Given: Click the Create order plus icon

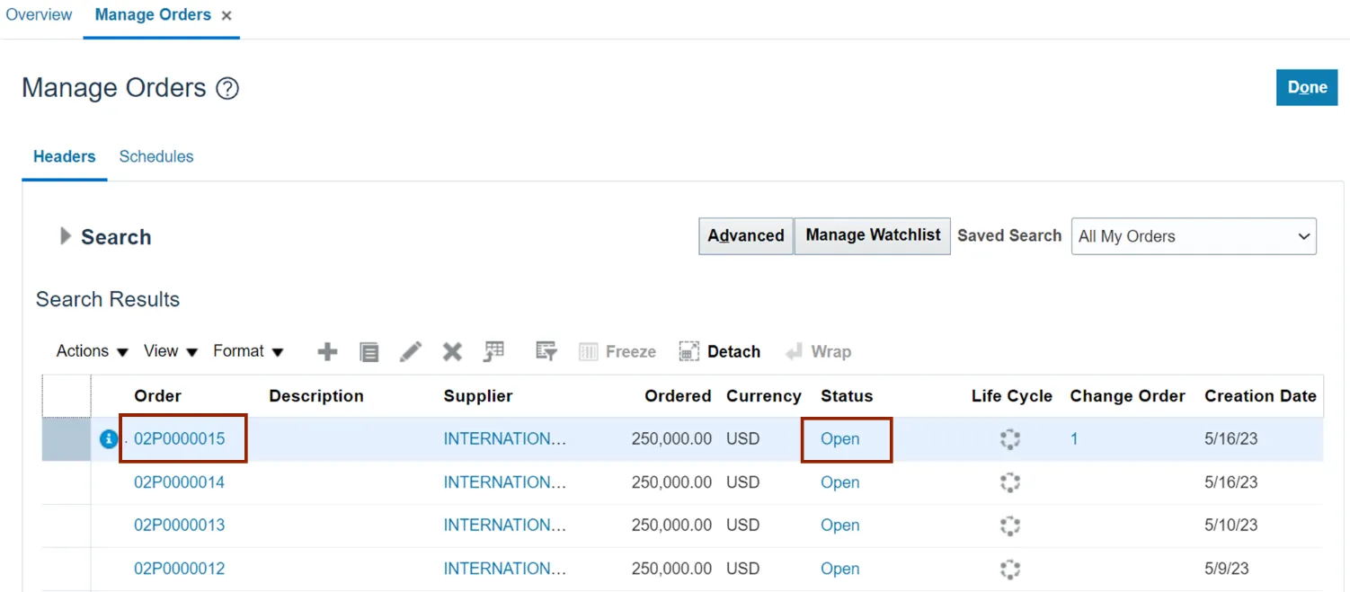Looking at the screenshot, I should pyautogui.click(x=327, y=352).
